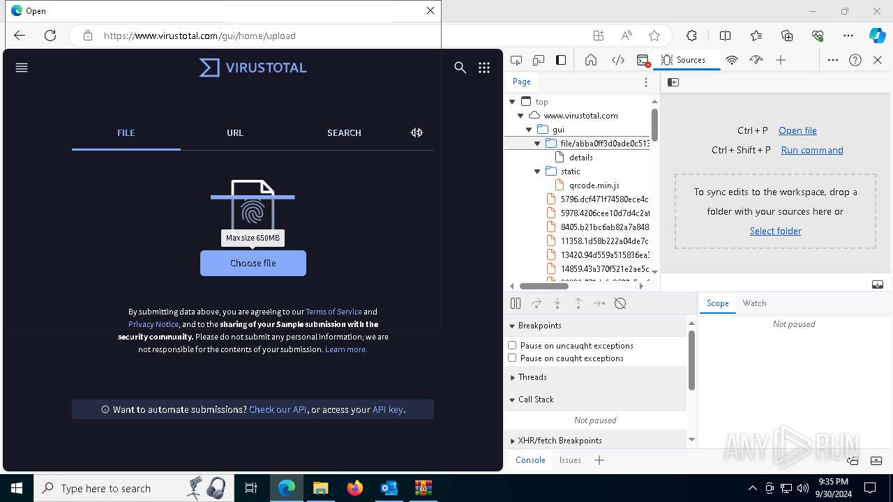Open the API key link
The height and width of the screenshot is (502, 893).
388,409
